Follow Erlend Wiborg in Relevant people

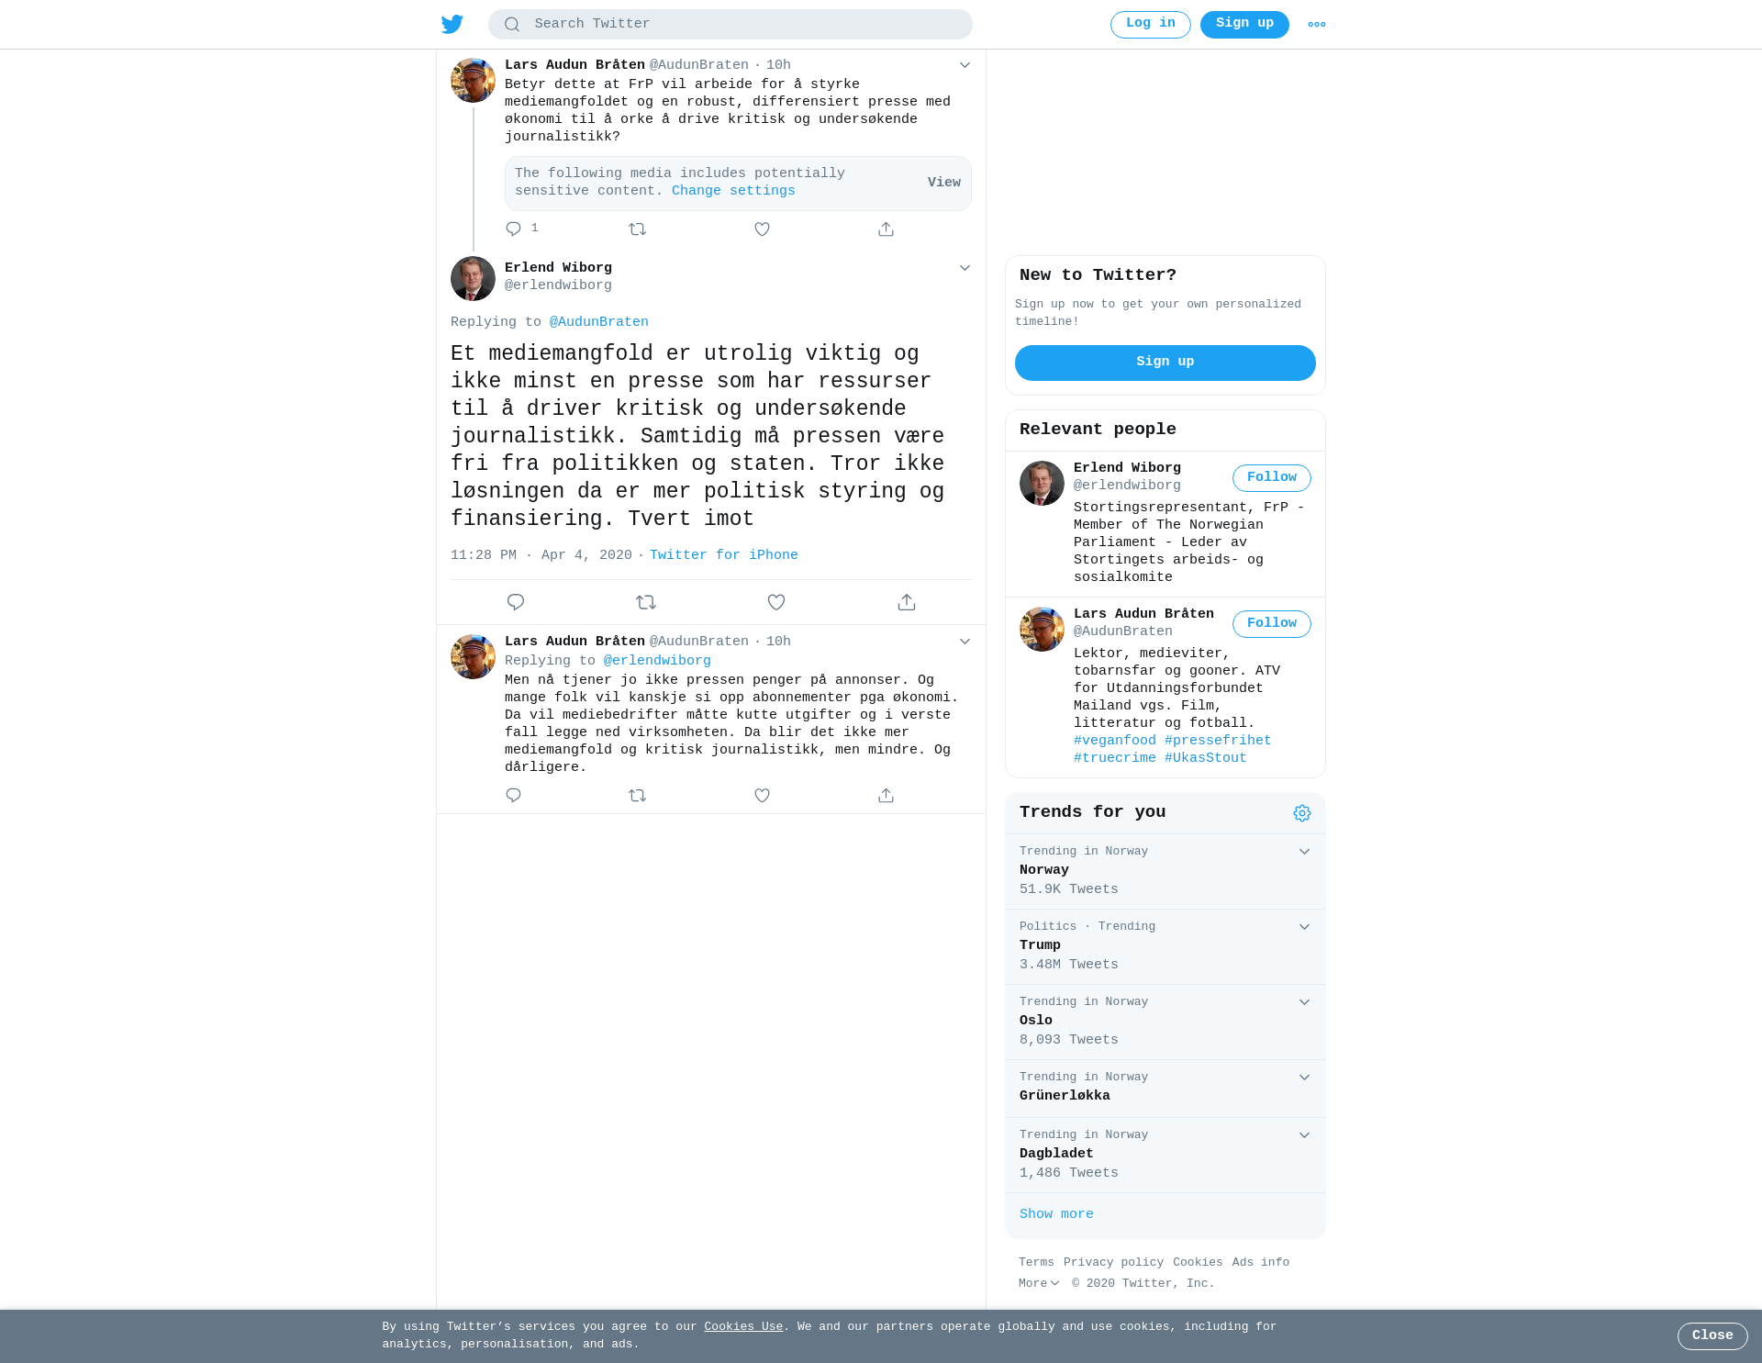tap(1272, 478)
